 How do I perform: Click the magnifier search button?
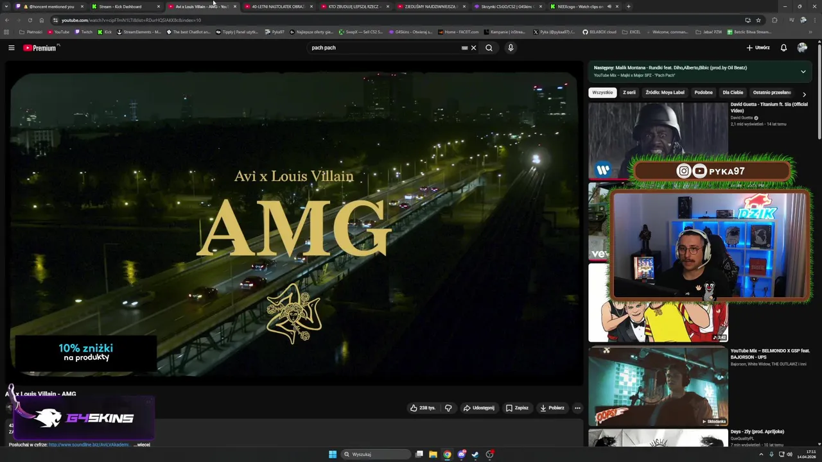pyautogui.click(x=489, y=47)
